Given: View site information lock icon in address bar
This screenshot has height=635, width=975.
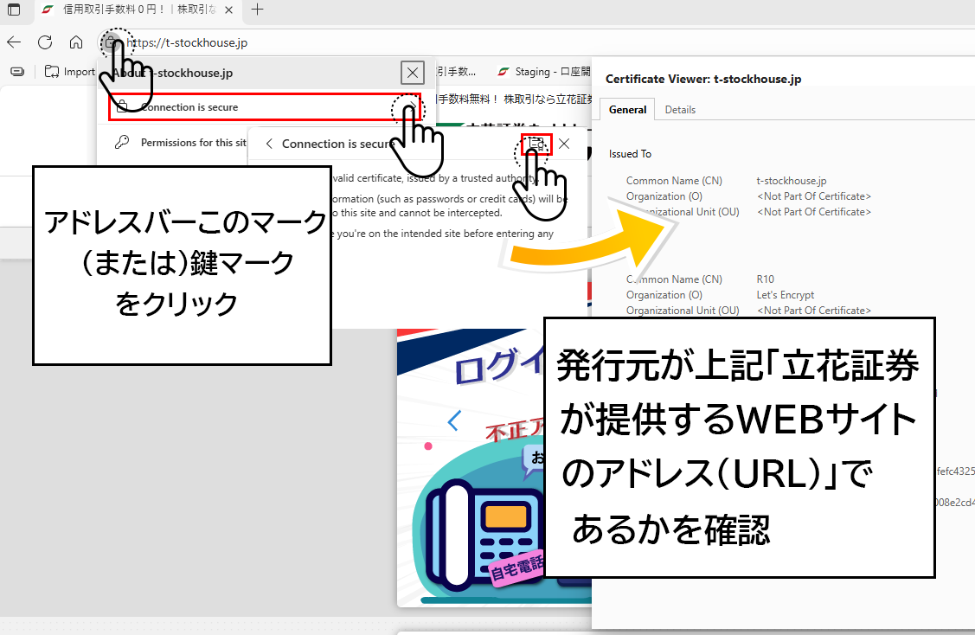Looking at the screenshot, I should coord(110,42).
